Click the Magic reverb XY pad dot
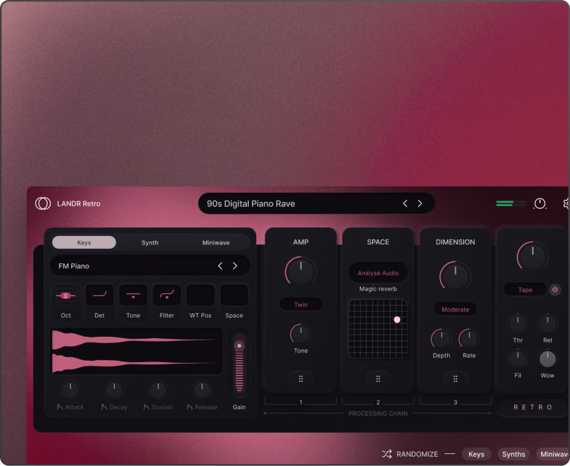This screenshot has height=466, width=570. point(397,319)
